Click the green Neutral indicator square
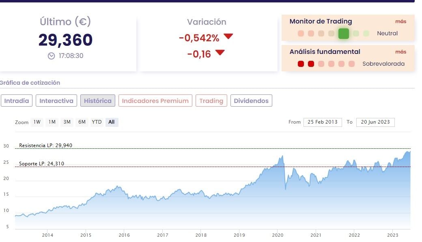422x242 pixels. coord(344,34)
